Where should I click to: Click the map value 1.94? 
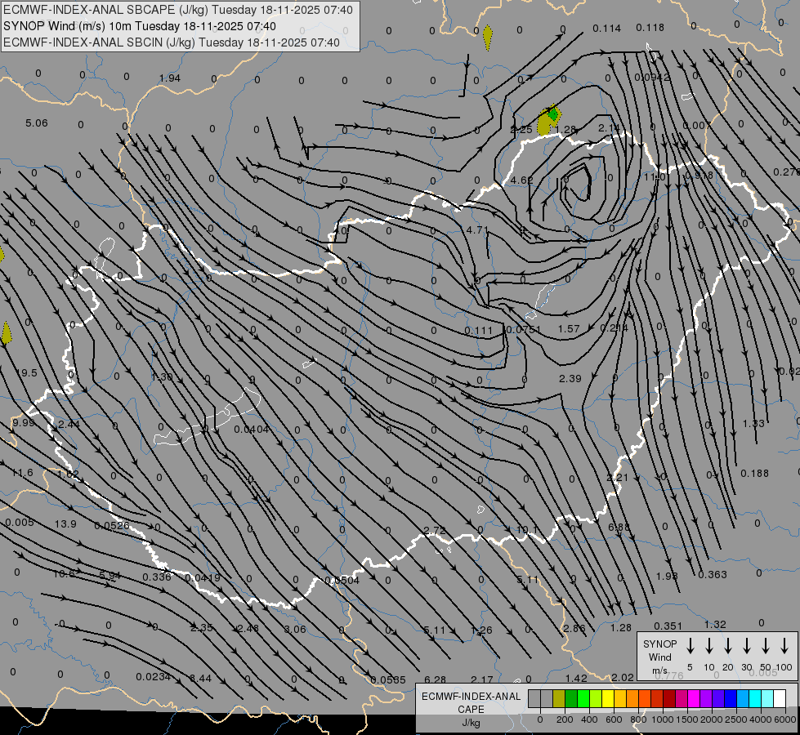[170, 78]
